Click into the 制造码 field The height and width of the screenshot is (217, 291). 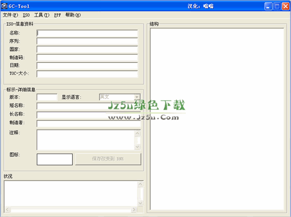pyautogui.click(x=87, y=58)
